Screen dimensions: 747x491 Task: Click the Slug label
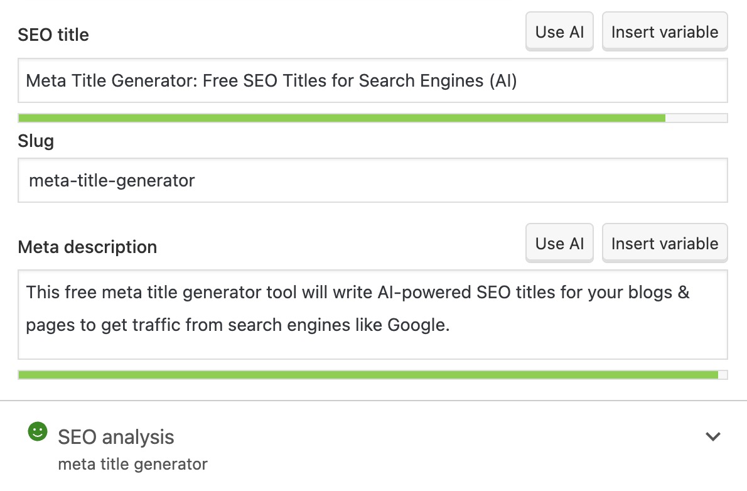36,141
